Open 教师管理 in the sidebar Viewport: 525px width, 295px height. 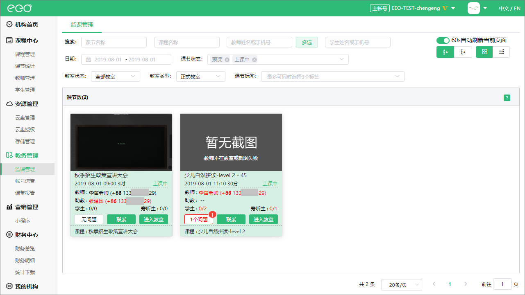click(x=25, y=78)
